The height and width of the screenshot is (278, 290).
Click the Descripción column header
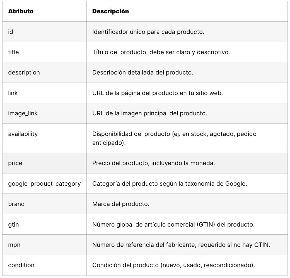(110, 11)
